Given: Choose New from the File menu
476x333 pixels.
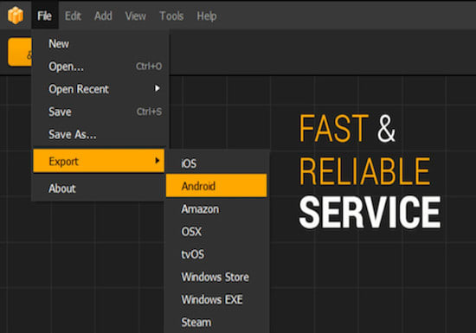Looking at the screenshot, I should coord(100,44).
